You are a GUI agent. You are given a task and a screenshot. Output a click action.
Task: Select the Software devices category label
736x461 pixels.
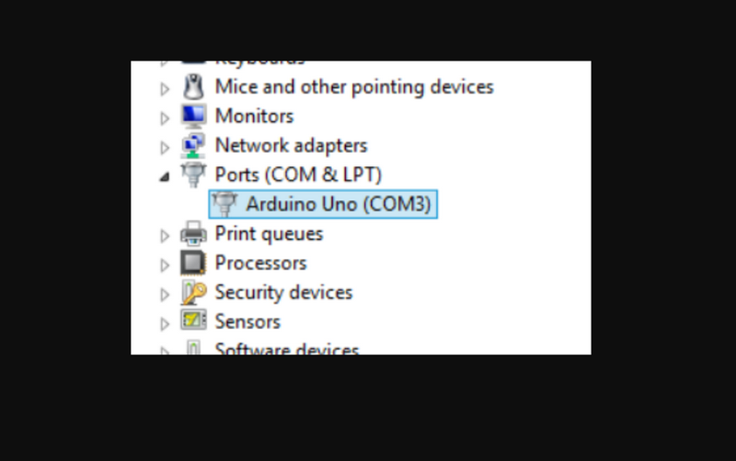click(x=286, y=349)
